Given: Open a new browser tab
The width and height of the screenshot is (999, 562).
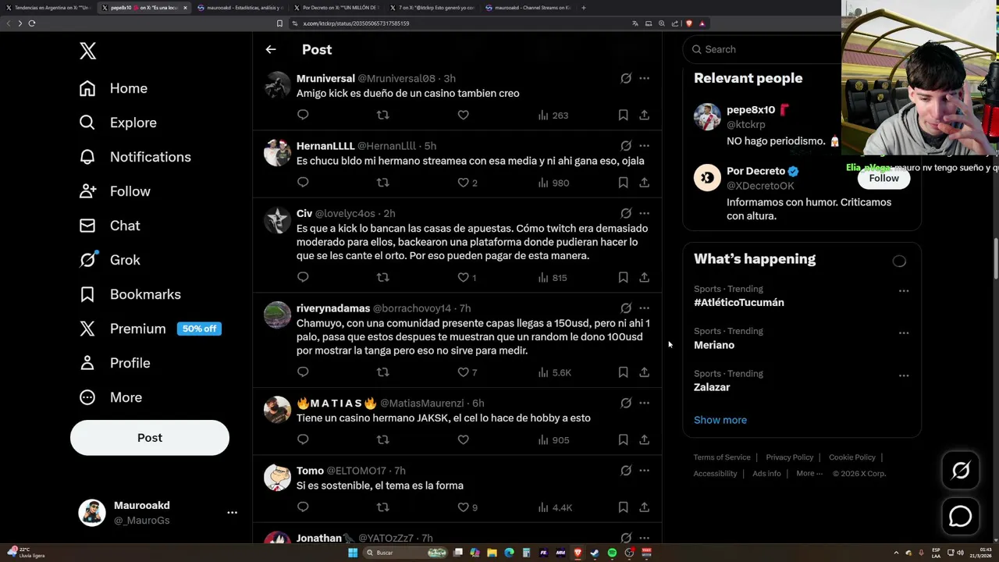Looking at the screenshot, I should pyautogui.click(x=584, y=8).
